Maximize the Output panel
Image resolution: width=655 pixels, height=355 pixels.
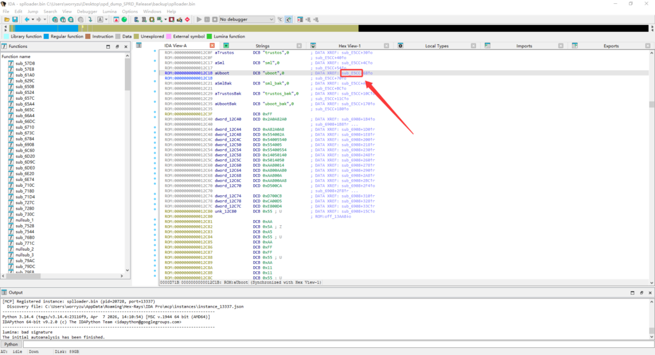click(633, 293)
